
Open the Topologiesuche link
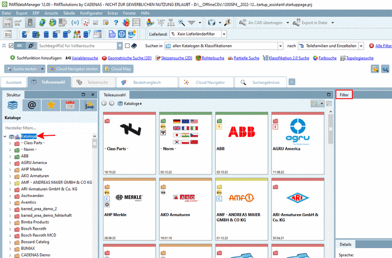(360, 58)
